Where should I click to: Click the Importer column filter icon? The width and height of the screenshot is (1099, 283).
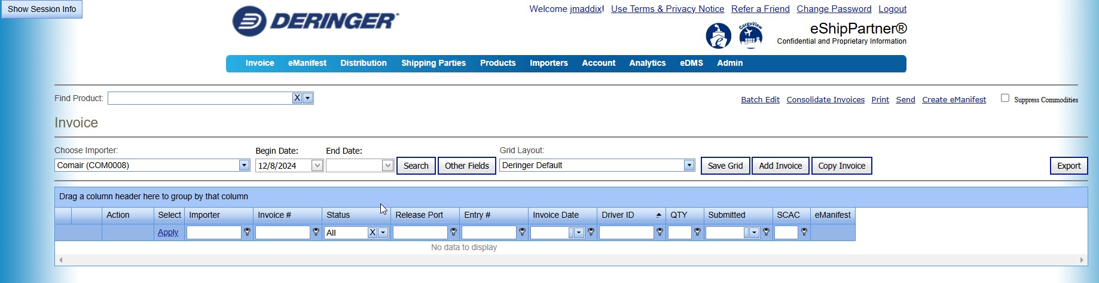click(x=247, y=232)
